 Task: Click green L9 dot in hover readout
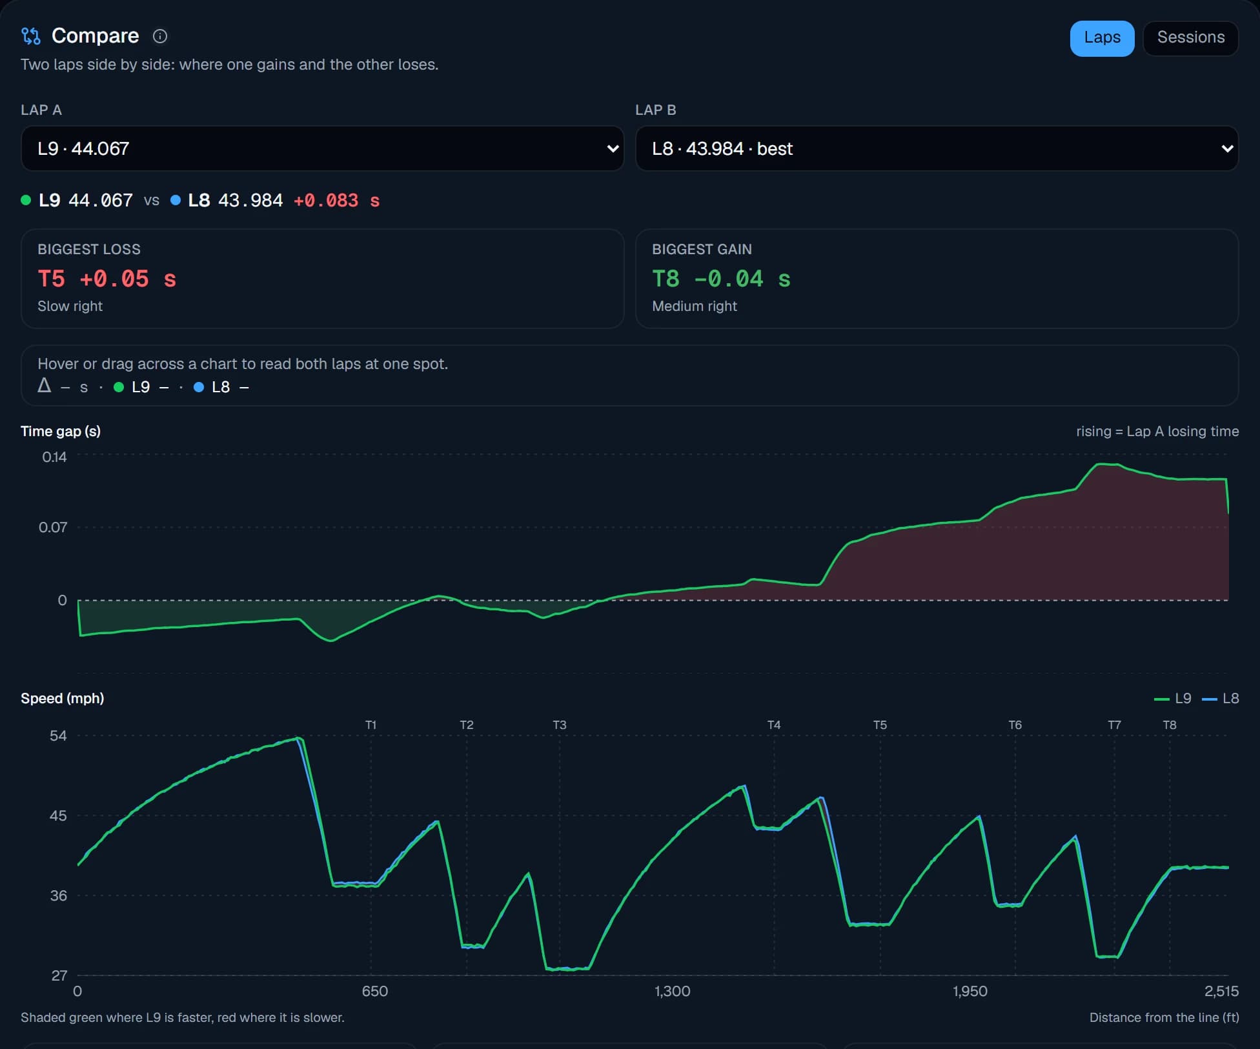click(119, 387)
